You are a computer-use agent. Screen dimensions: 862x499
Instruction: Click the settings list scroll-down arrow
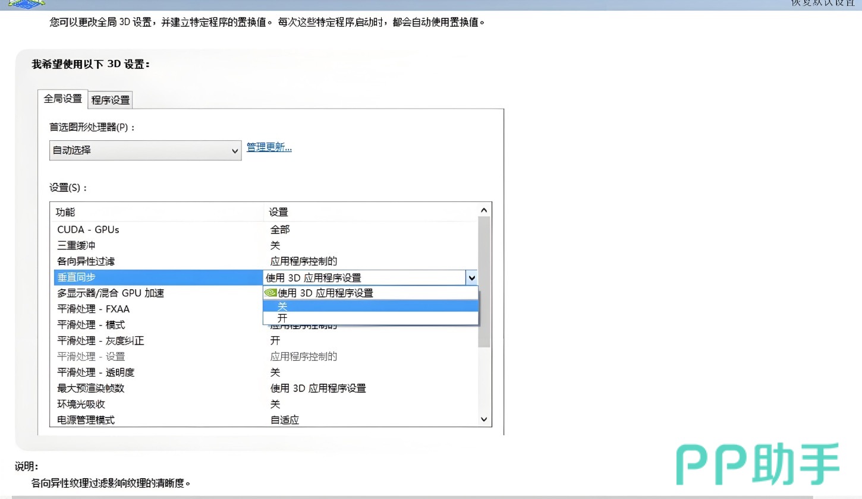point(484,419)
